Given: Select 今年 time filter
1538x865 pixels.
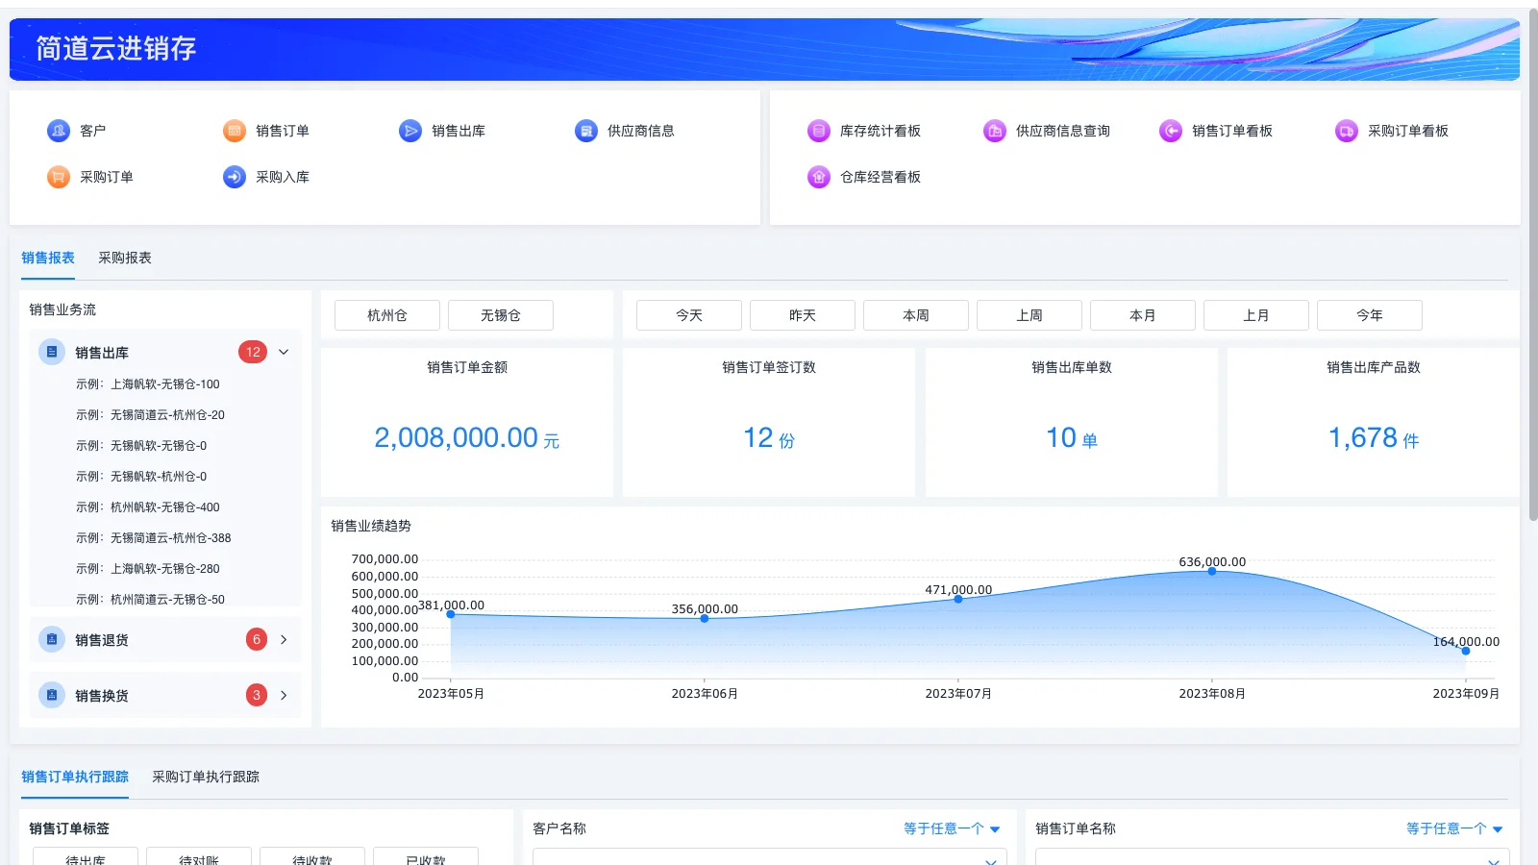Looking at the screenshot, I should point(1370,315).
